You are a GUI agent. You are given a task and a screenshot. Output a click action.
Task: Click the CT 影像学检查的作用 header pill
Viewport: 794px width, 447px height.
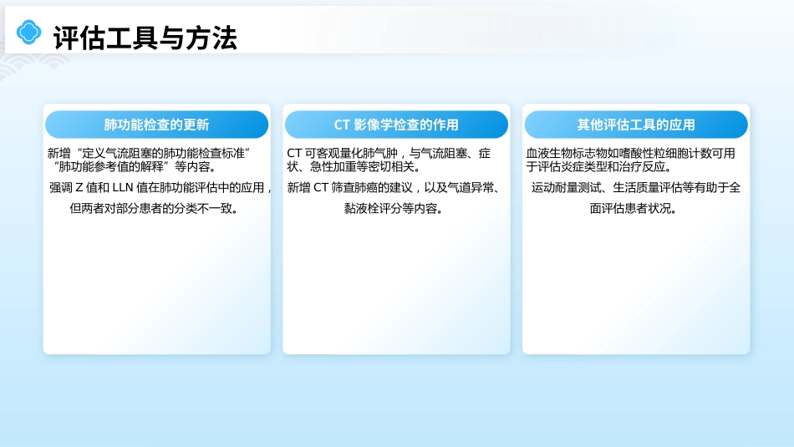[x=396, y=124]
